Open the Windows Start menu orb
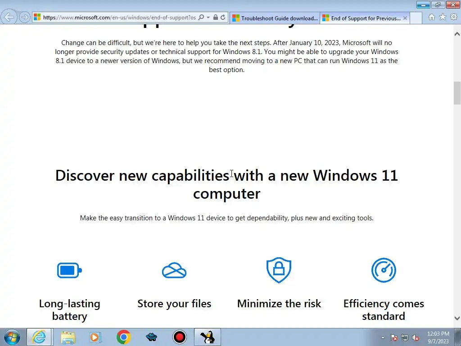This screenshot has height=346, width=461. point(12,337)
